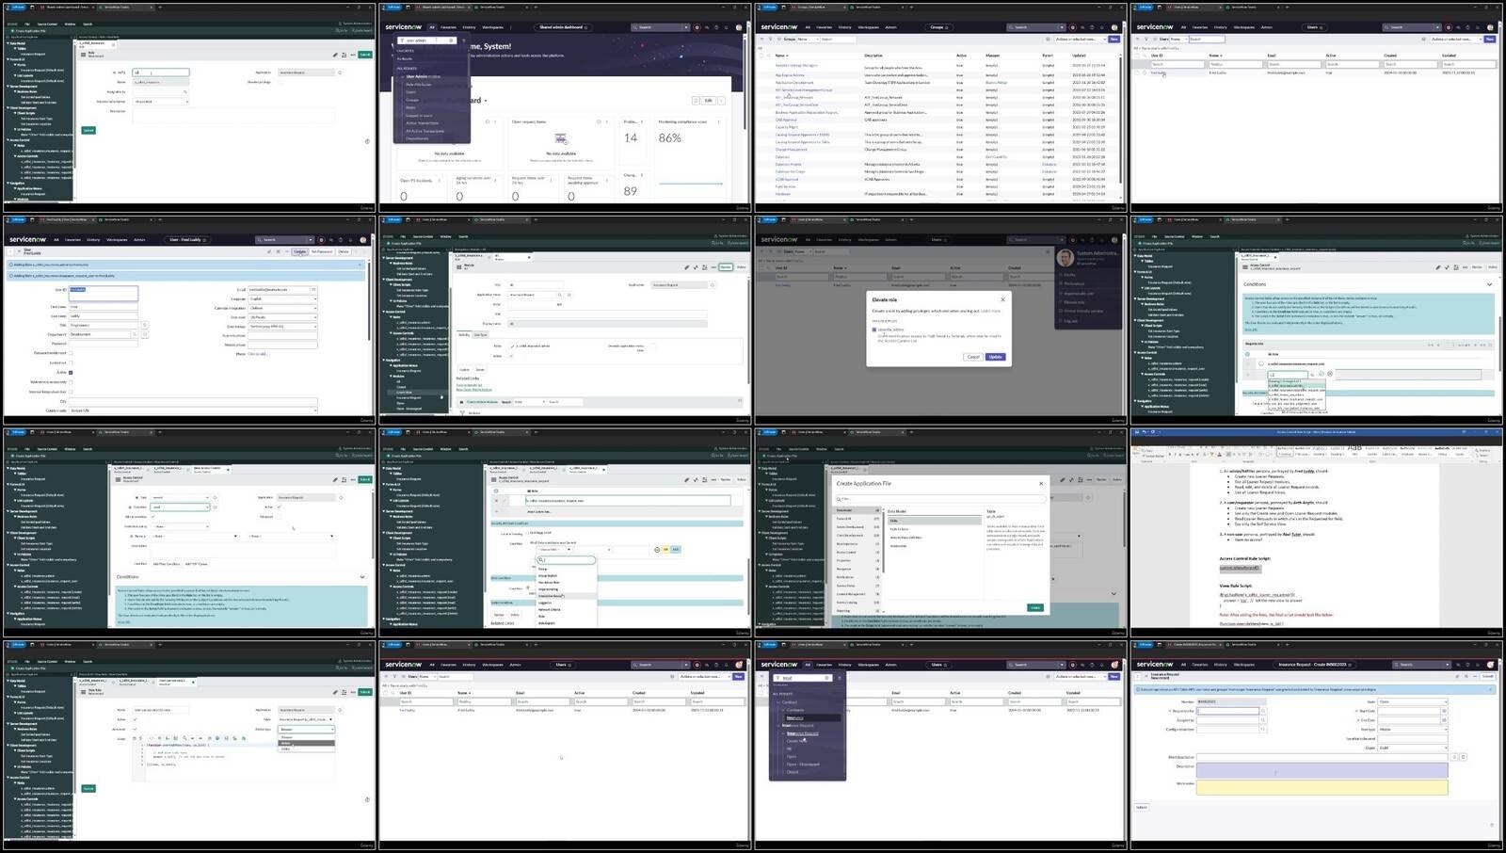Click the navigator filter field on dashboard window
Screen dimensions: 1506x853
427,40
